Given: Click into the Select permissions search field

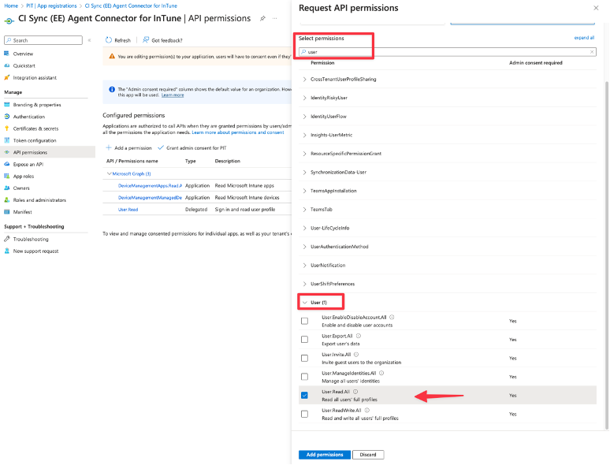Looking at the screenshot, I should pyautogui.click(x=448, y=52).
